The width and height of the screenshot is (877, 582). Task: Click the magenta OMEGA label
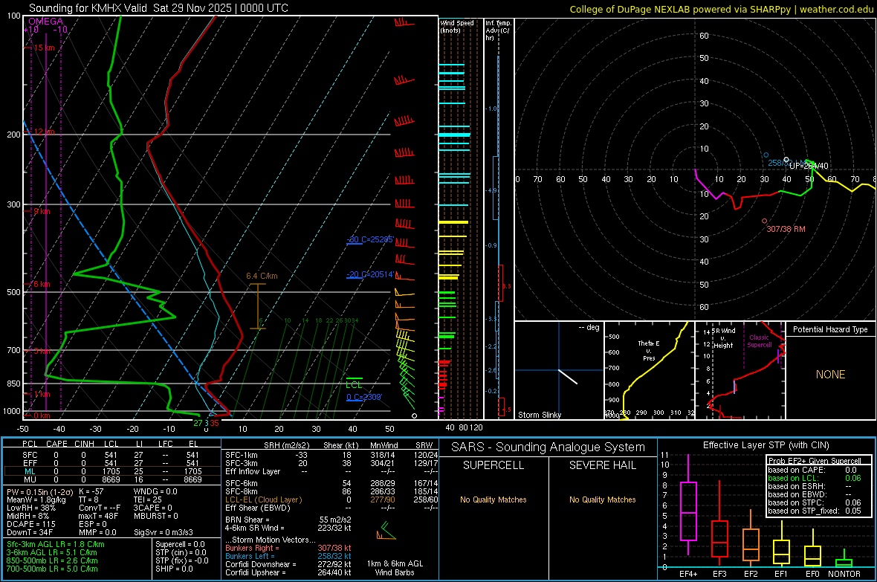(x=45, y=22)
